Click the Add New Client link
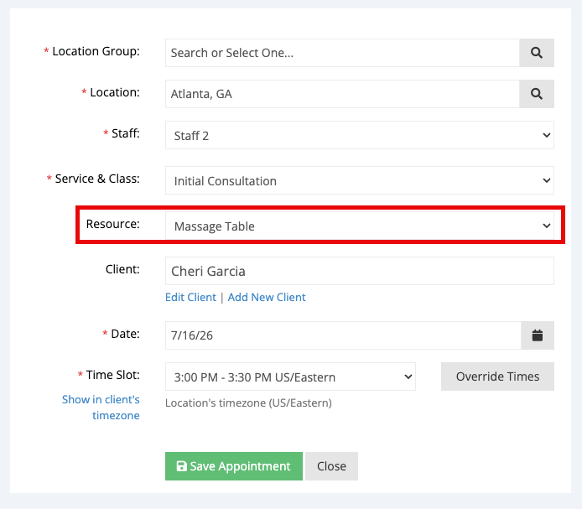 coord(267,297)
